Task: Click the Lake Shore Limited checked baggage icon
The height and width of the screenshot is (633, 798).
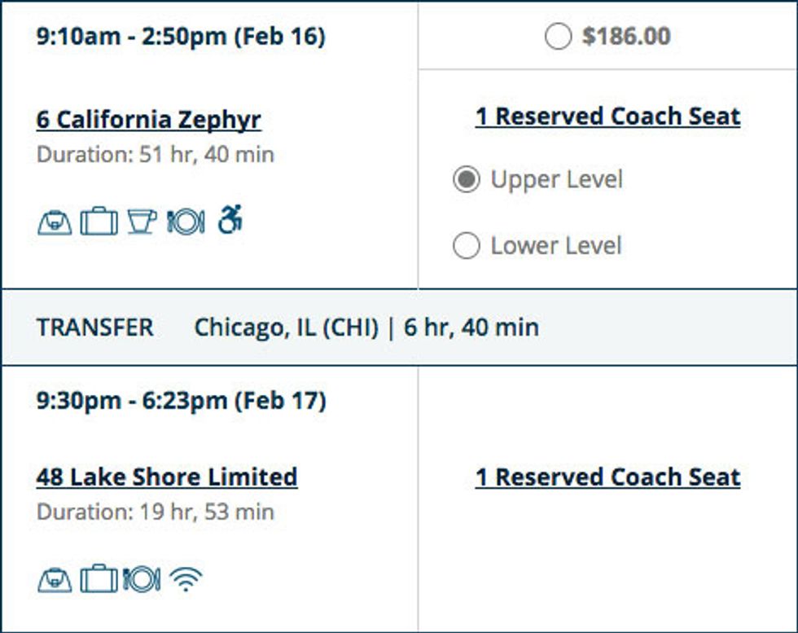Action: pos(99,580)
